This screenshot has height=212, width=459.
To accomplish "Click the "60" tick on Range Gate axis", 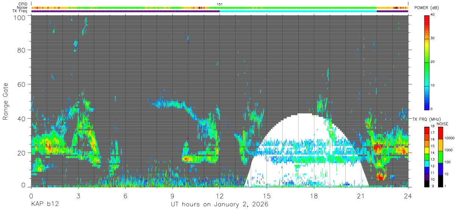I will (21, 84).
